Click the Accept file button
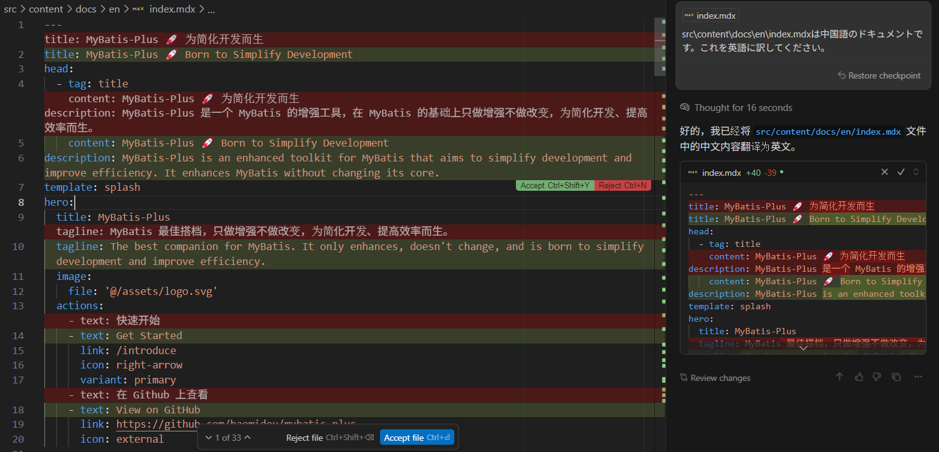Viewport: 939px width, 452px height. (417, 437)
